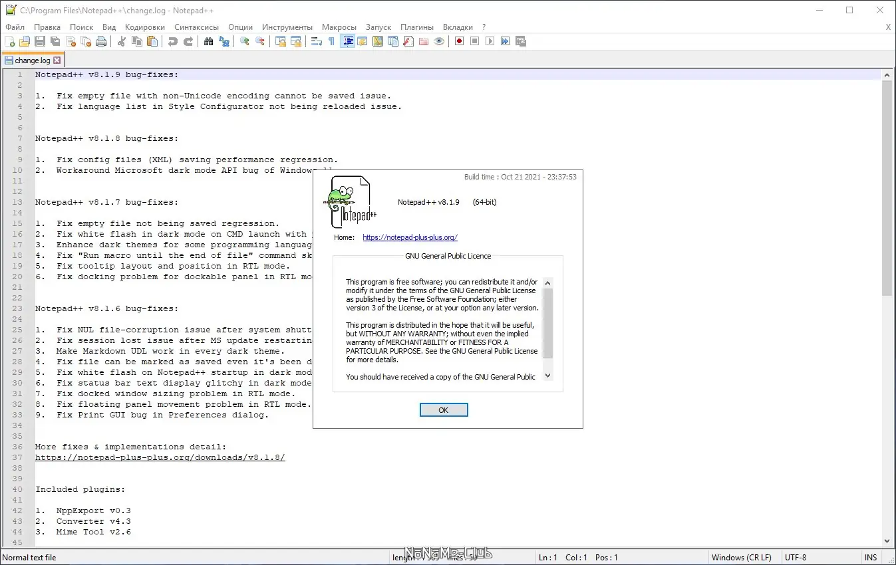Print the document via the printer icon
Viewport: 896px width, 565px height.
coord(101,41)
